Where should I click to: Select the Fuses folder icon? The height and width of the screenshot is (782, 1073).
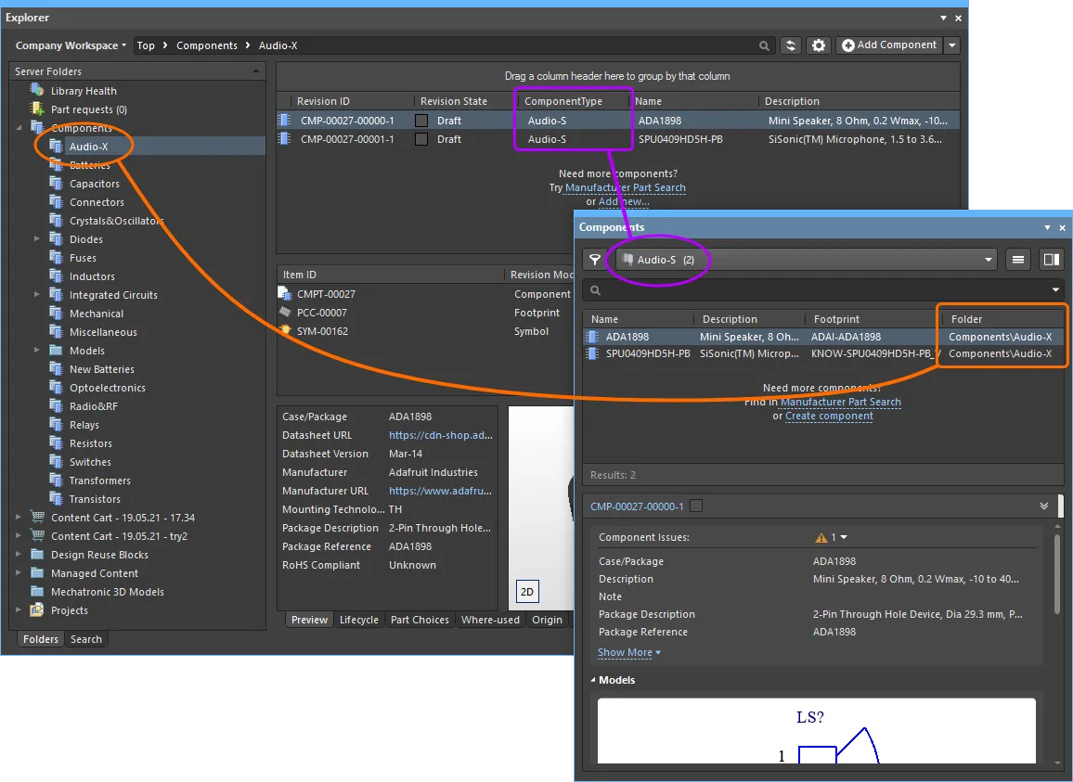[x=56, y=257]
